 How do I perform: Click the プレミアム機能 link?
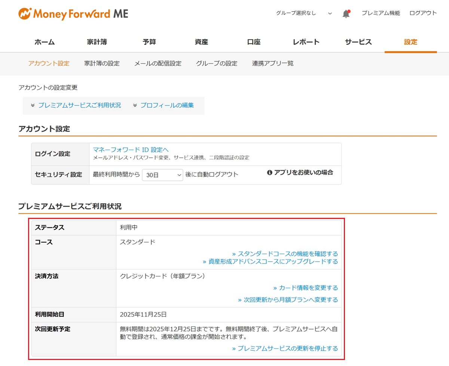pyautogui.click(x=381, y=13)
